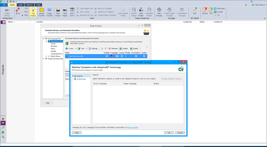
Task: Uncheck Enabled for New New New.sdltm
Action: pyautogui.click(x=107, y=56)
